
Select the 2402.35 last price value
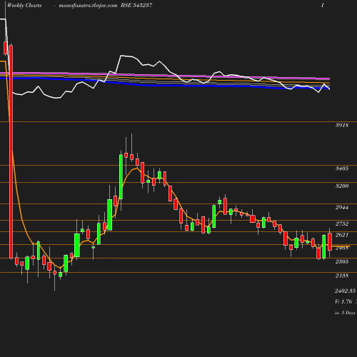point(346,291)
